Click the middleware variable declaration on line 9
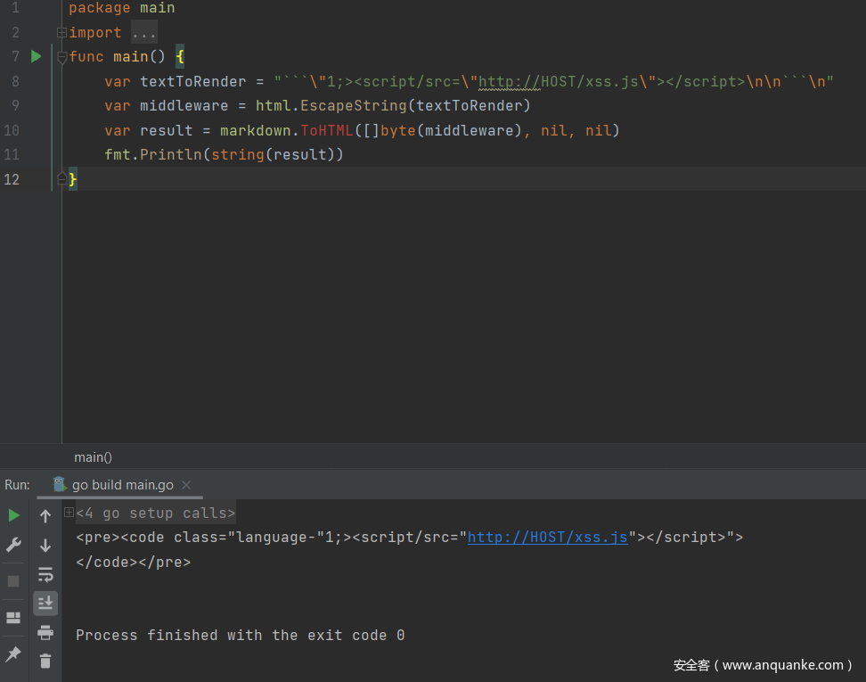Image resolution: width=866 pixels, height=682 pixels. 184,105
